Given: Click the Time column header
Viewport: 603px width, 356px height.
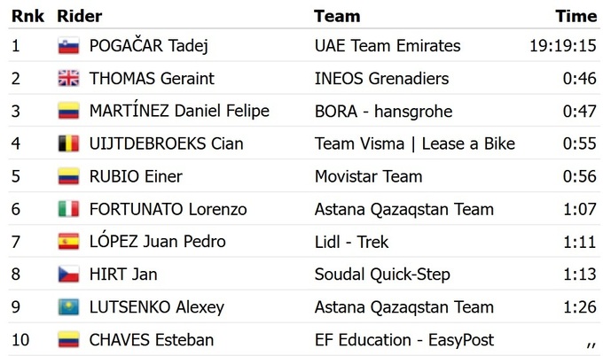Looking at the screenshot, I should [576, 16].
